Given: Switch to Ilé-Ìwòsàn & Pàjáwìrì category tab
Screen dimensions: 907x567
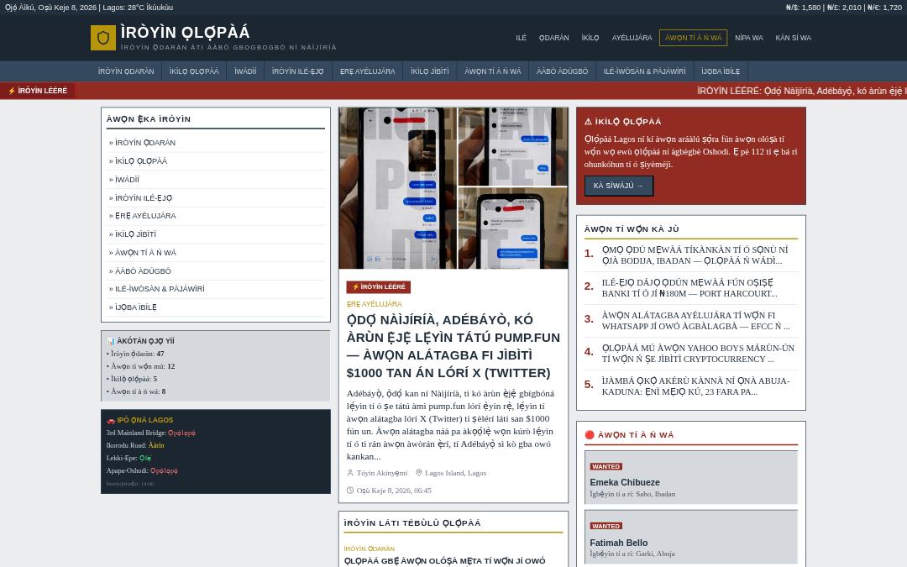Looking at the screenshot, I should point(644,71).
